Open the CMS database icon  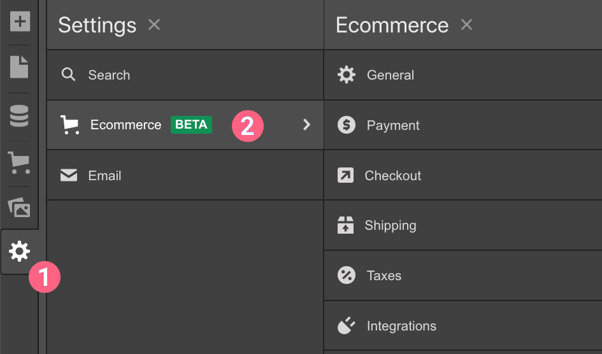tap(19, 116)
